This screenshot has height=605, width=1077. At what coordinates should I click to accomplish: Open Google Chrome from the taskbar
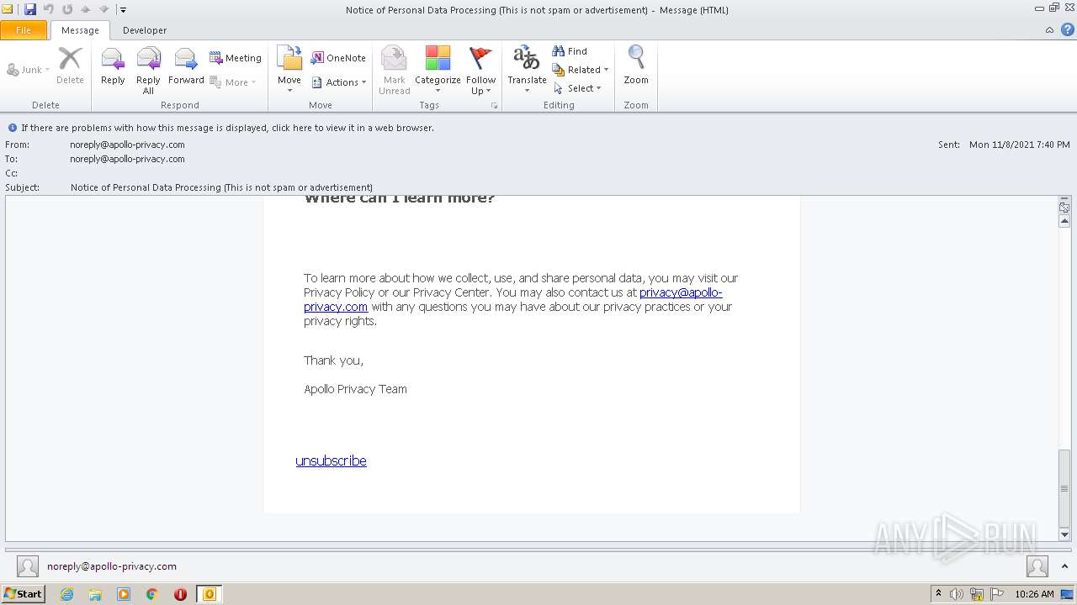[x=151, y=594]
